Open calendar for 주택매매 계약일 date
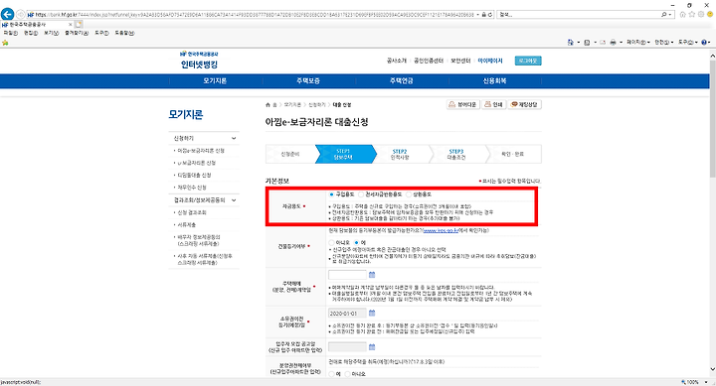 click(x=372, y=275)
